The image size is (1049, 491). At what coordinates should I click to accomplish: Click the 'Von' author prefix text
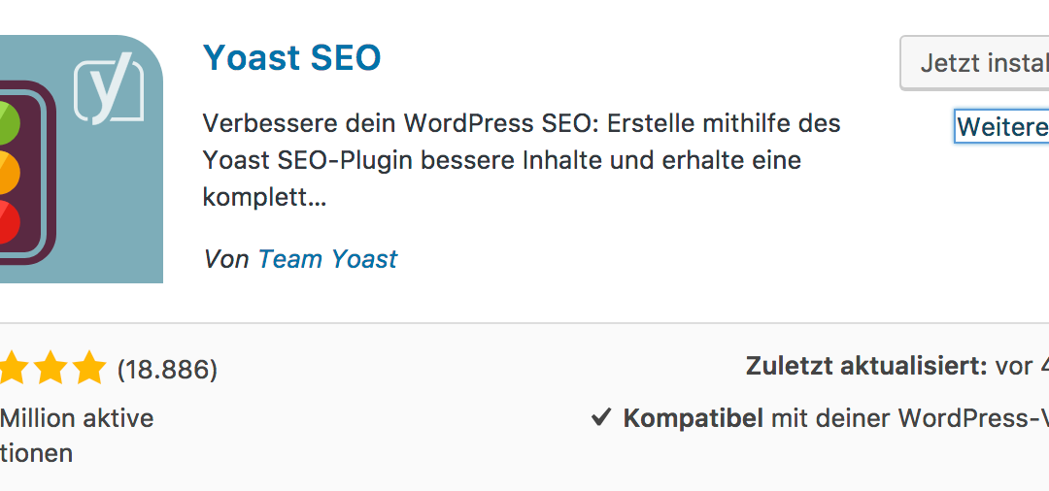click(x=226, y=259)
